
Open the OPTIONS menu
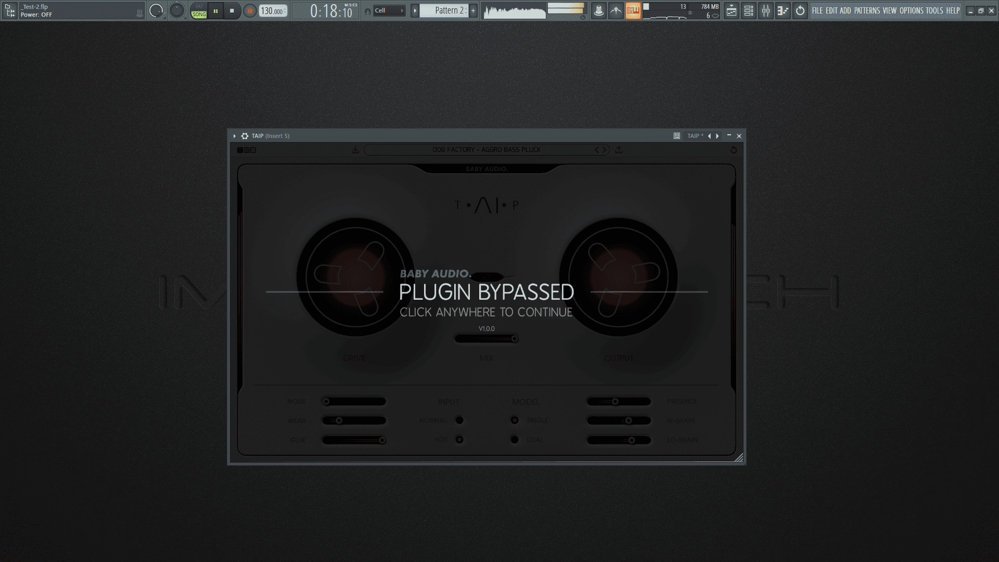coord(911,10)
